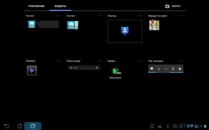209x130 pixels.
Task: Select the Маршрут на карте map icon
Action: tap(154, 25)
